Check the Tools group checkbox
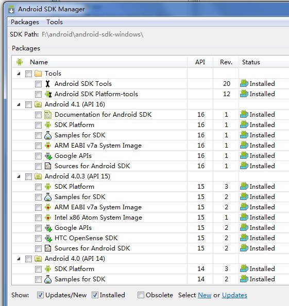This screenshot has width=289, height=306. [x=28, y=74]
